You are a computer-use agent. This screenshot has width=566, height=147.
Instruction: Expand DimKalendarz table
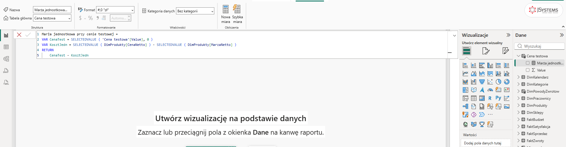tap(519, 77)
